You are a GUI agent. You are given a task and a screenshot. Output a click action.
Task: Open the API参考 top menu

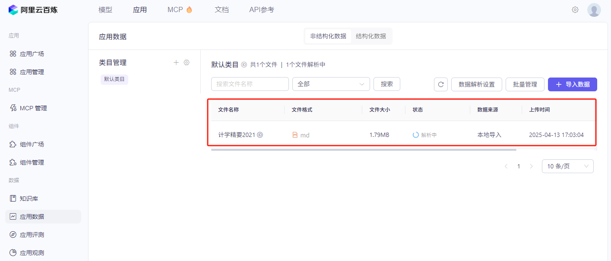click(x=262, y=10)
